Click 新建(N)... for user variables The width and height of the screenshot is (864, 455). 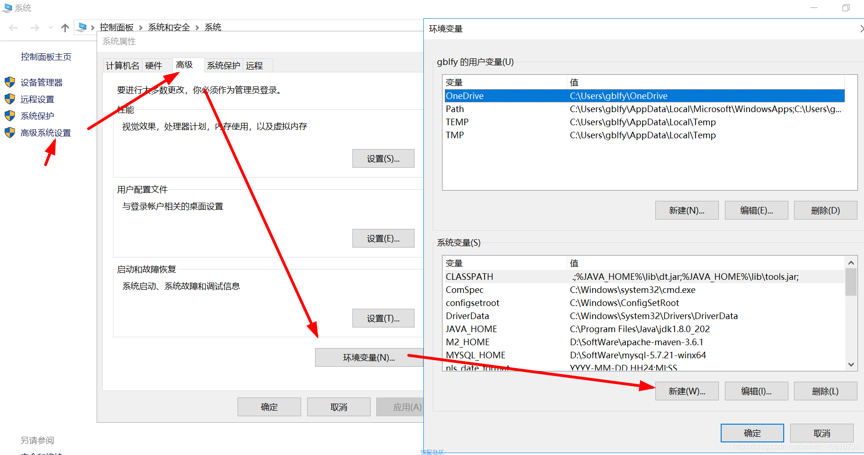pos(687,211)
